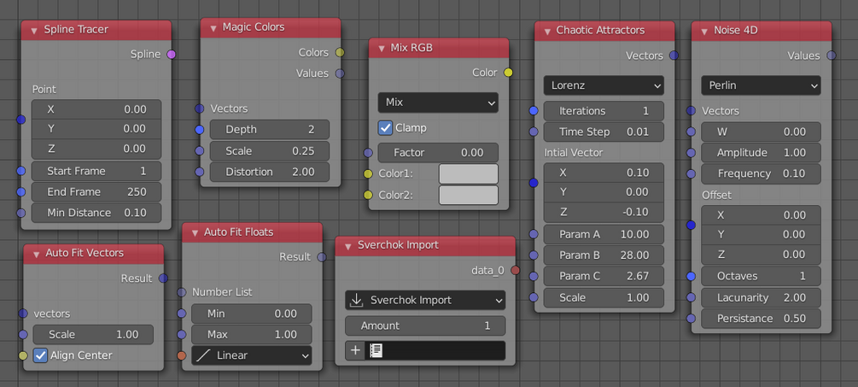This screenshot has height=387, width=858.
Task: Click the Result output socket of Auto Fit Floats
Action: 322,257
